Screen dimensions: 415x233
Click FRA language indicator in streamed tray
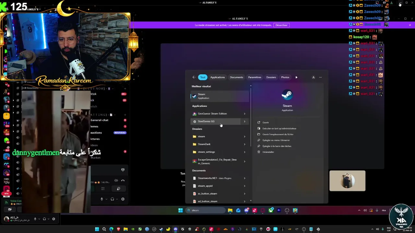click(x=384, y=210)
